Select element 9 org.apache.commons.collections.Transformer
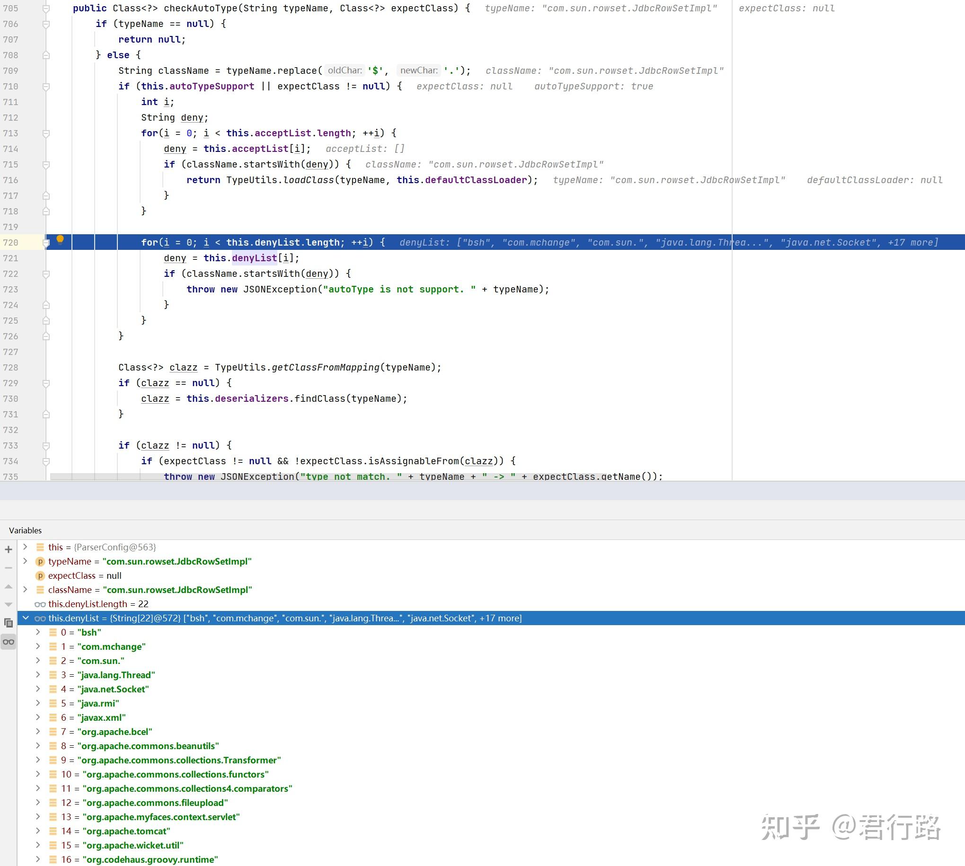The image size is (965, 866). 181,760
